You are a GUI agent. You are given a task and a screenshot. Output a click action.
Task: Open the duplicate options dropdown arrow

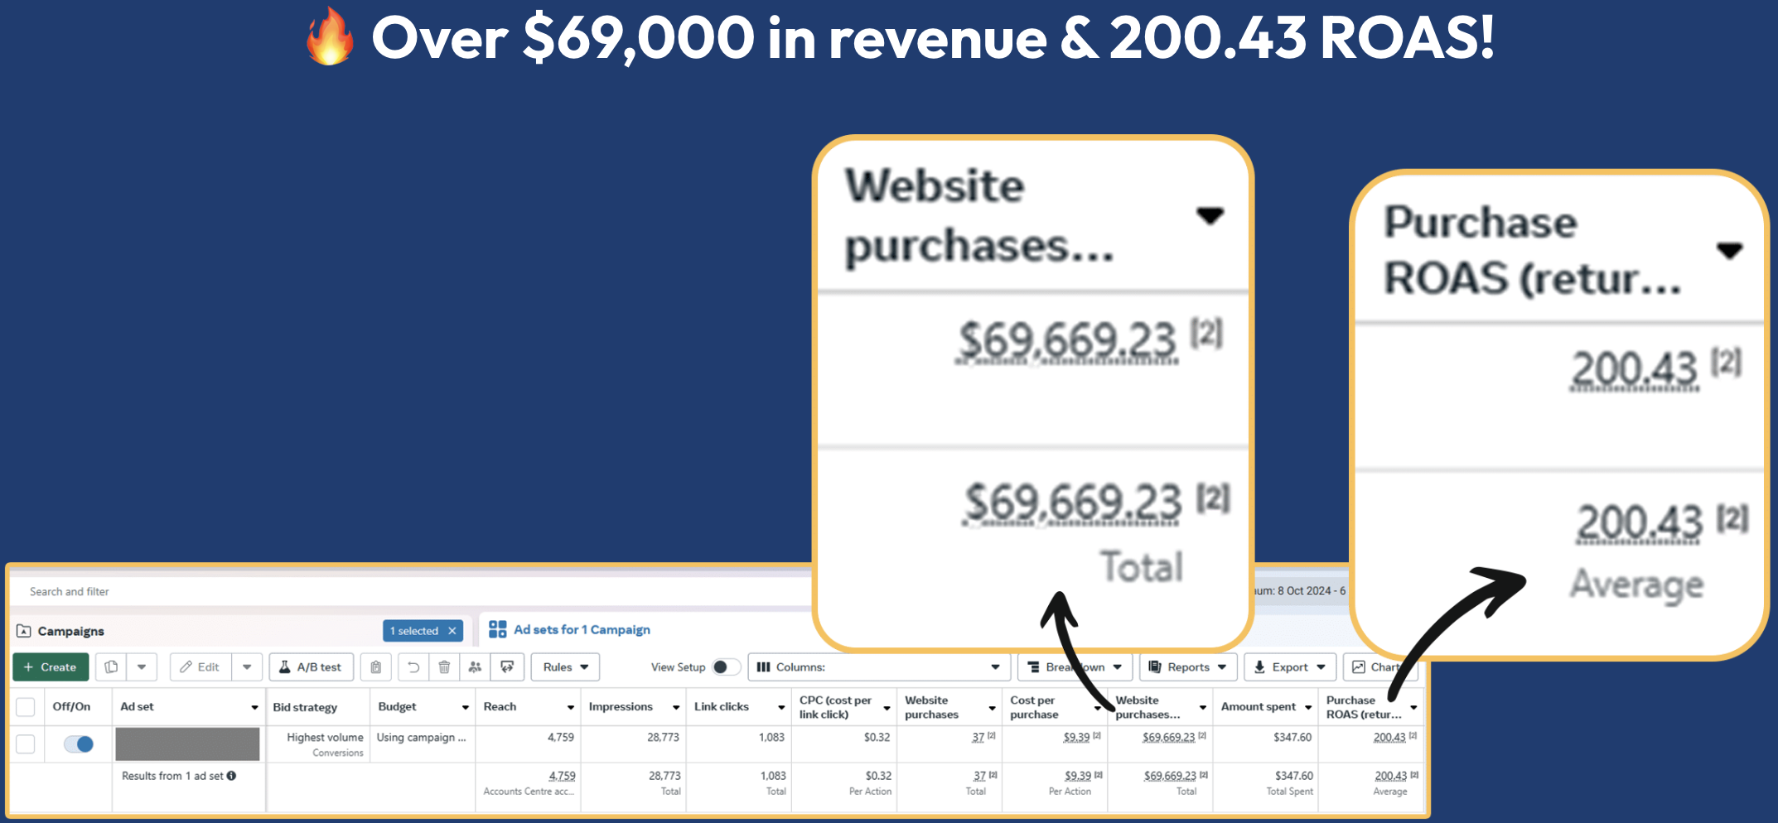point(142,667)
